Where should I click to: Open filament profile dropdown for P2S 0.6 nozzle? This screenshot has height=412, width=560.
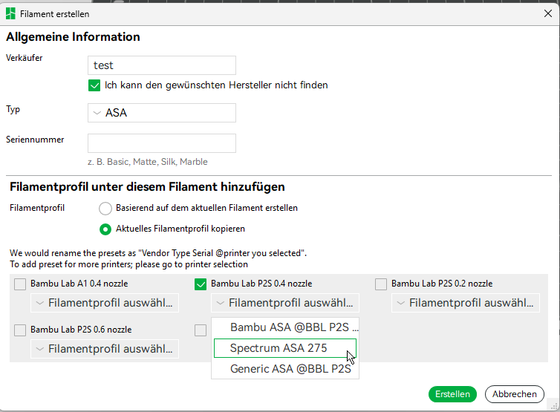(104, 349)
